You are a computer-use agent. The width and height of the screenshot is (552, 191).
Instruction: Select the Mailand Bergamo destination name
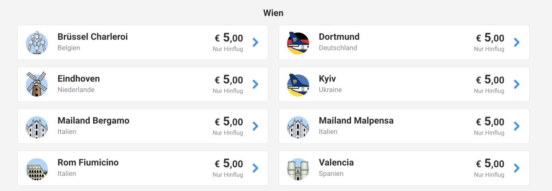[x=94, y=121]
